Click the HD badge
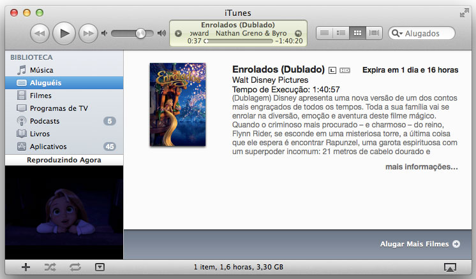Viewport: 476px width, 279px height. pos(345,70)
